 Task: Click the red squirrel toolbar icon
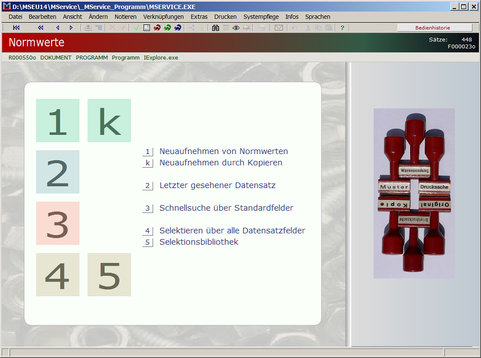pyautogui.click(x=157, y=28)
